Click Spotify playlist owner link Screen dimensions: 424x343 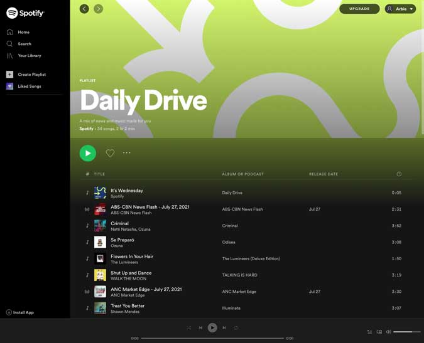click(86, 129)
